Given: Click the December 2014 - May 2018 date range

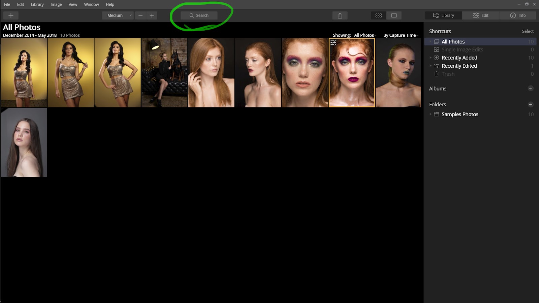Looking at the screenshot, I should tap(30, 35).
